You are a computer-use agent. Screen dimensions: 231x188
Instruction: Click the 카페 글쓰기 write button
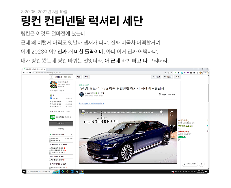61,123
